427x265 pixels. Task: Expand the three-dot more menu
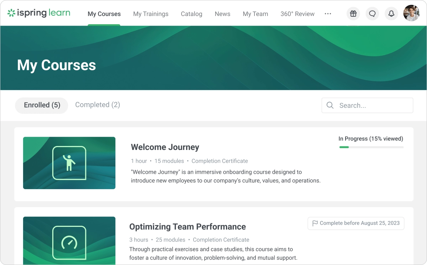point(328,14)
